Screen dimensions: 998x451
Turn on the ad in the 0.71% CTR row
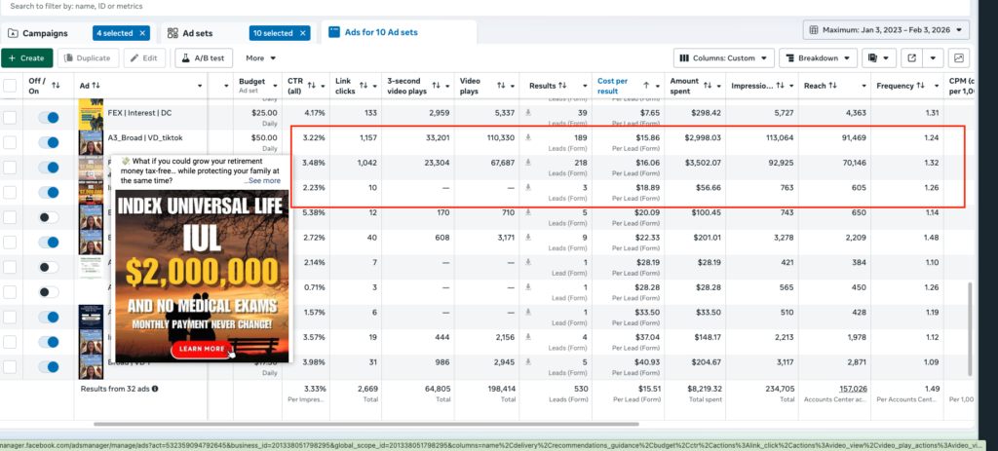[x=49, y=292]
